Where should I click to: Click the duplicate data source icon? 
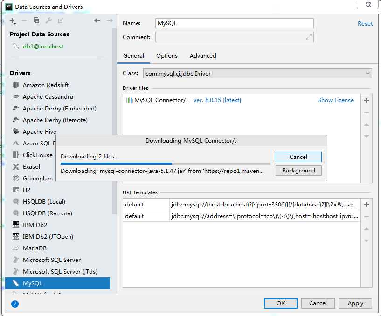click(x=36, y=21)
